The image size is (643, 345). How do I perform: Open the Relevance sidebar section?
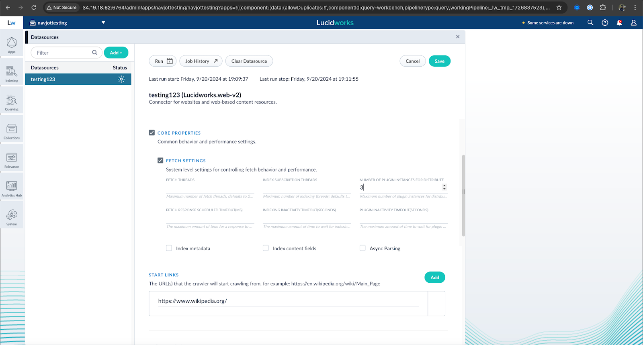click(x=12, y=160)
